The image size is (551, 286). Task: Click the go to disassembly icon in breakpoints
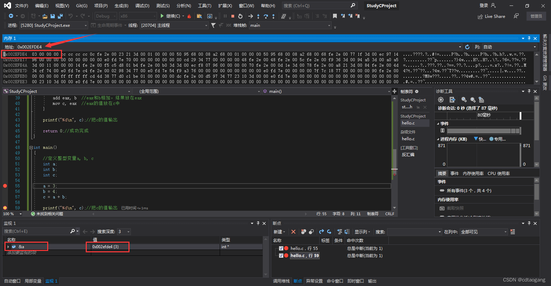[347, 232]
